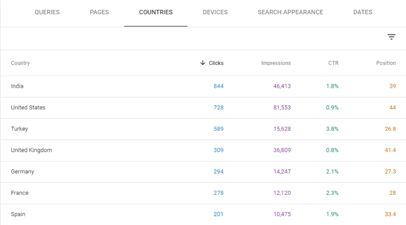Click India's 844 clicks value
406x225 pixels.
(x=218, y=86)
